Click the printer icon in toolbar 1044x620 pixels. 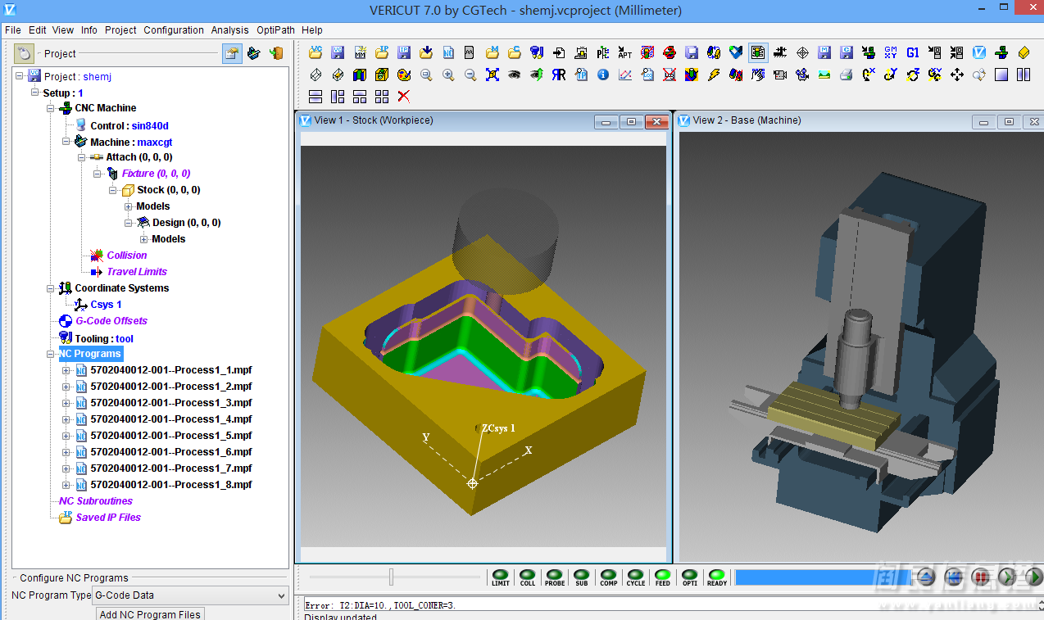click(x=847, y=75)
